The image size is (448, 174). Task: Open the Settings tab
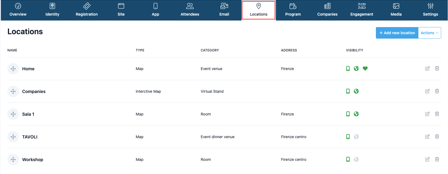(430, 10)
